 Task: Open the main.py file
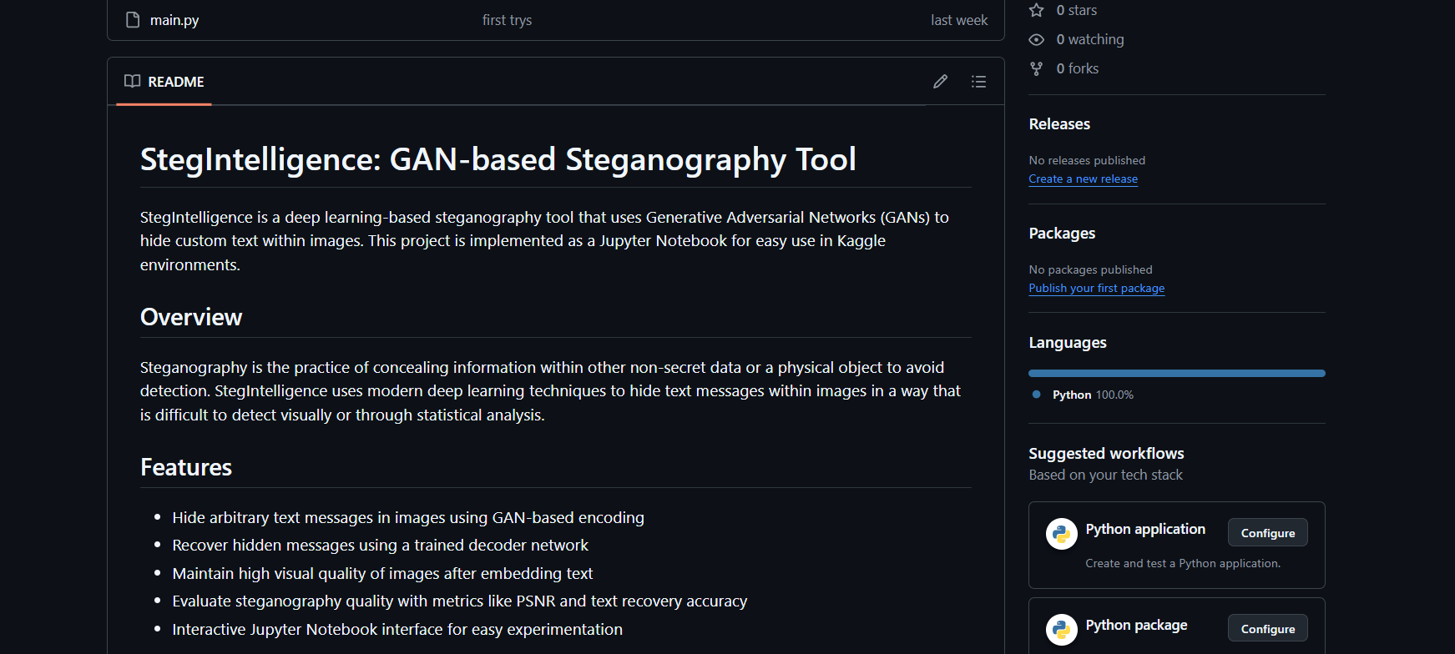[174, 20]
